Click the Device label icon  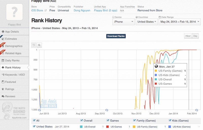pos(113,17)
